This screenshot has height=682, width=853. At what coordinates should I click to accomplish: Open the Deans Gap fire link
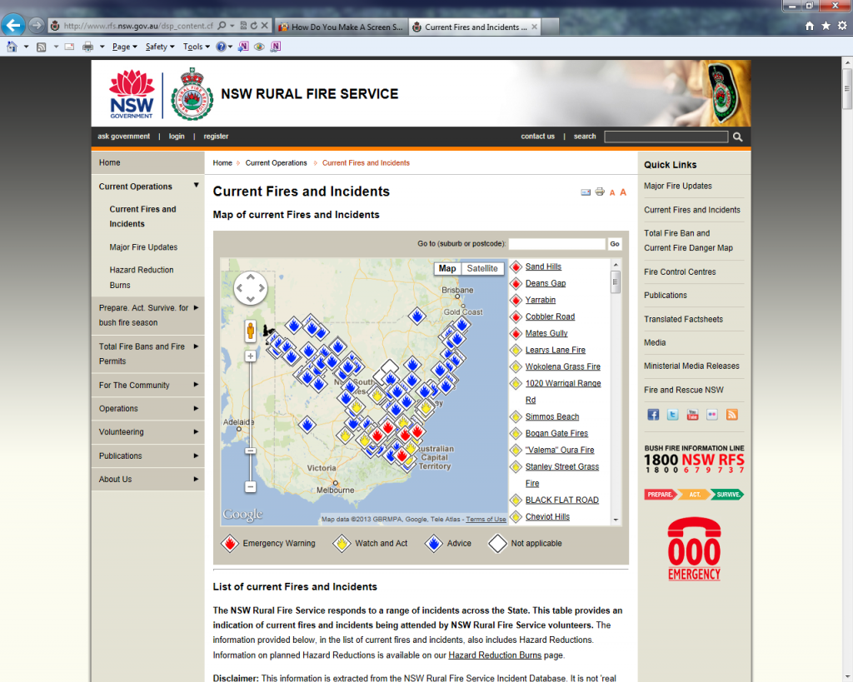[546, 283]
